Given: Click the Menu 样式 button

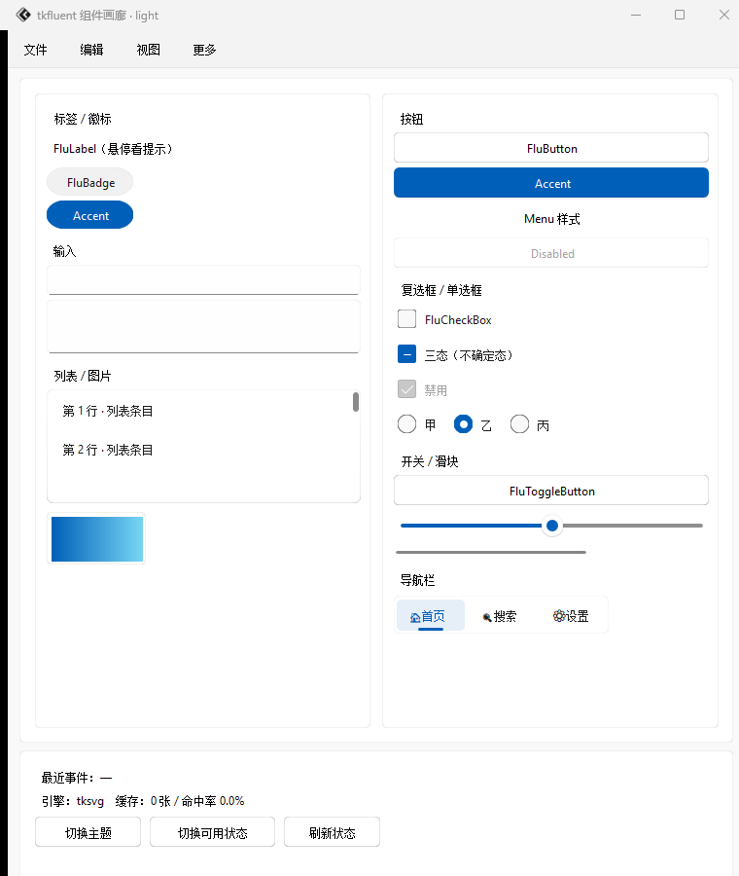Looking at the screenshot, I should click(551, 218).
